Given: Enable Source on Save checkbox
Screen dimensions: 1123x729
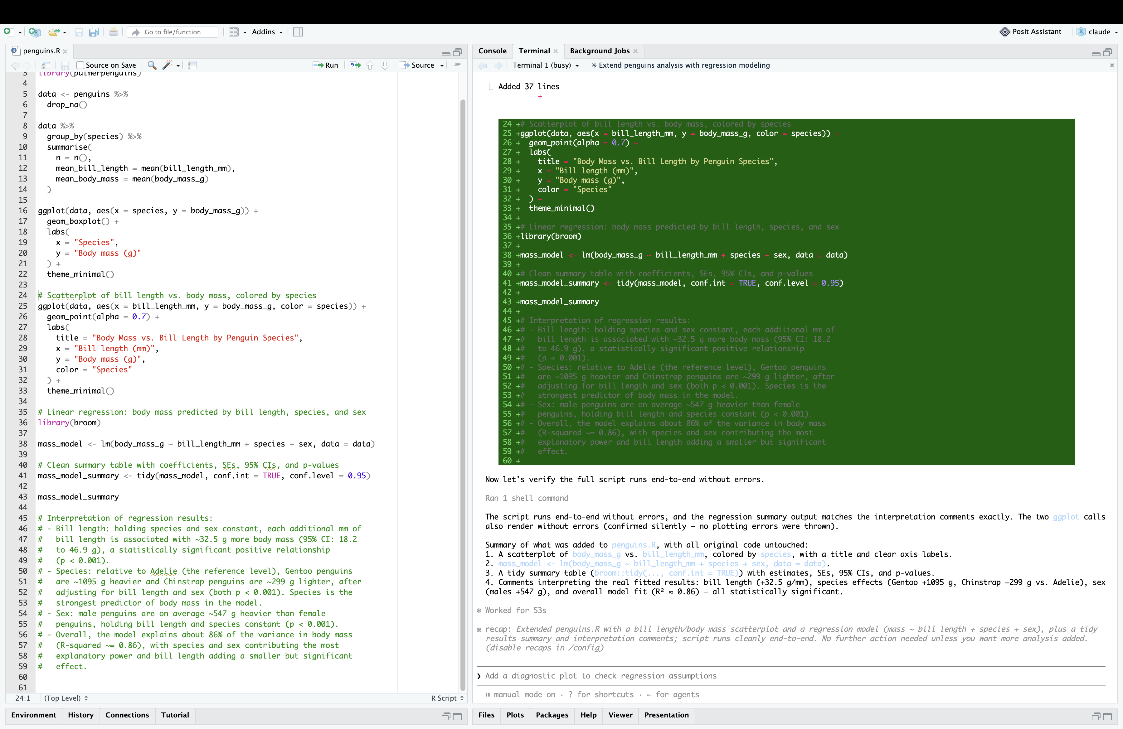Looking at the screenshot, I should click(80, 65).
